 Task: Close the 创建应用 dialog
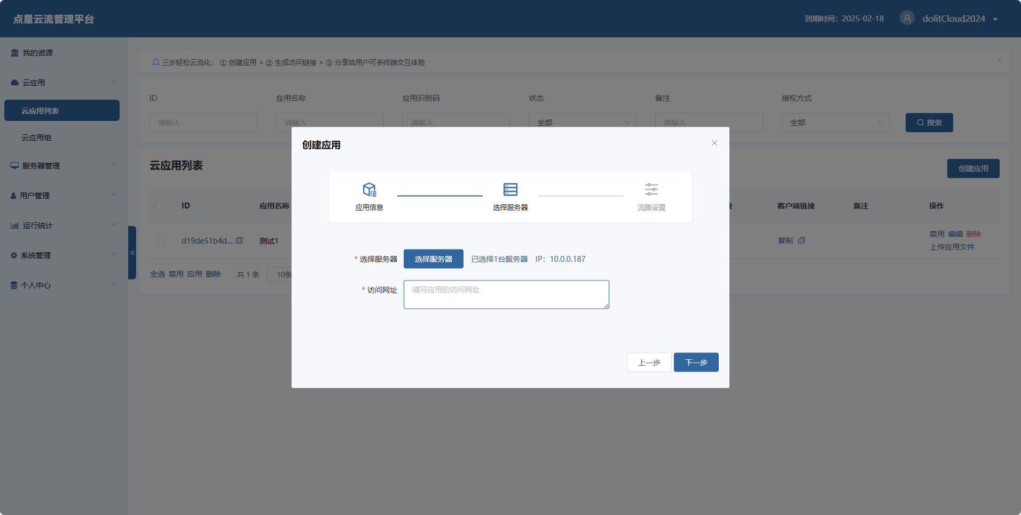tap(714, 143)
